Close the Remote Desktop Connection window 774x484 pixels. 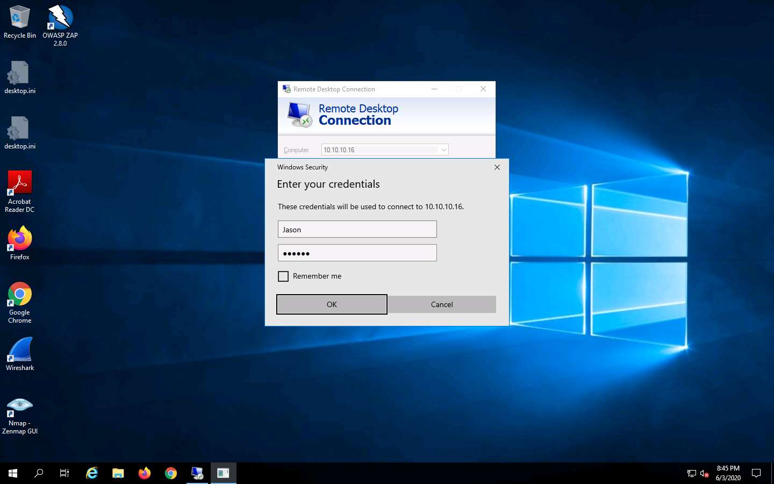pos(483,89)
